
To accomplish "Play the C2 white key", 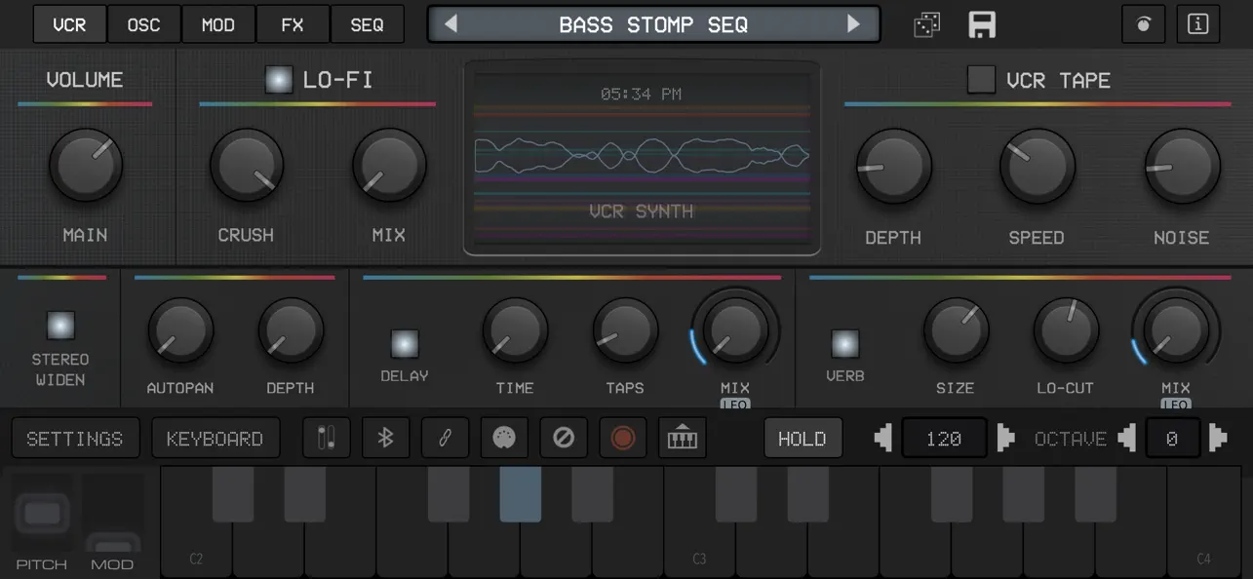I will [196, 551].
